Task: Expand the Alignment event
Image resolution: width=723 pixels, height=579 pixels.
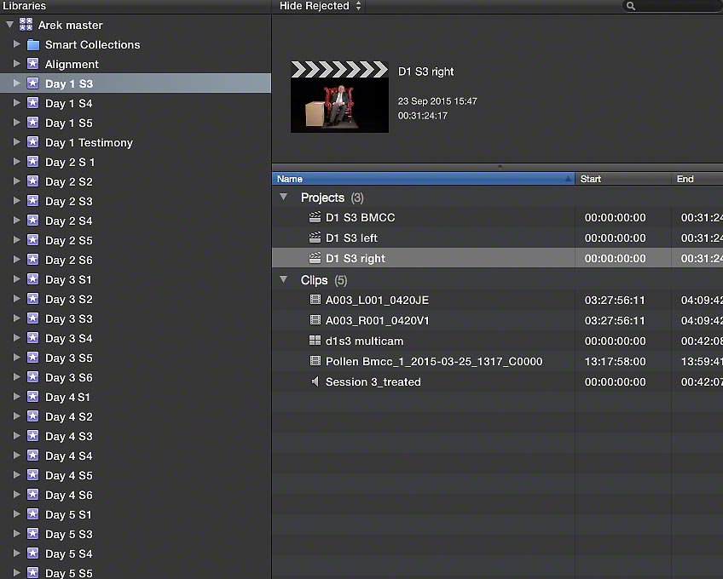Action: point(16,64)
